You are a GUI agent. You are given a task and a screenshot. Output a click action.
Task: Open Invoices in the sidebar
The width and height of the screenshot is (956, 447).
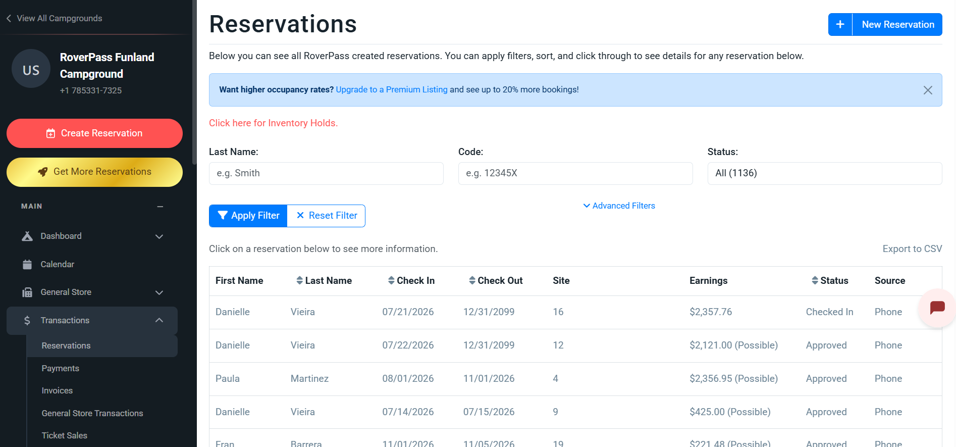tap(57, 390)
